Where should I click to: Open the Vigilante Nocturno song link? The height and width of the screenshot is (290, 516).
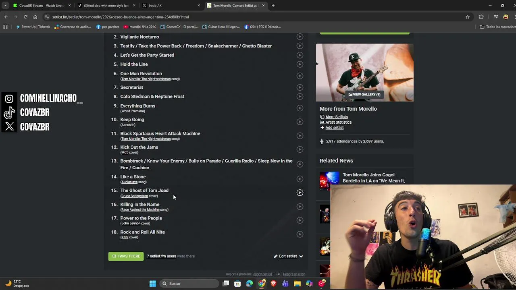click(x=139, y=37)
